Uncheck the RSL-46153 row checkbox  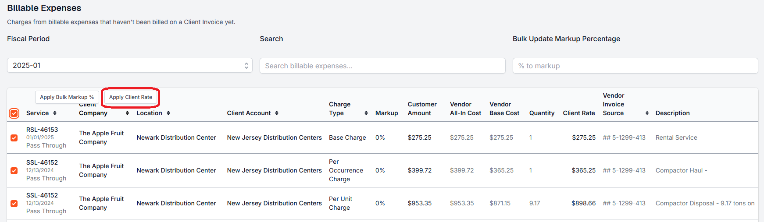pos(14,138)
